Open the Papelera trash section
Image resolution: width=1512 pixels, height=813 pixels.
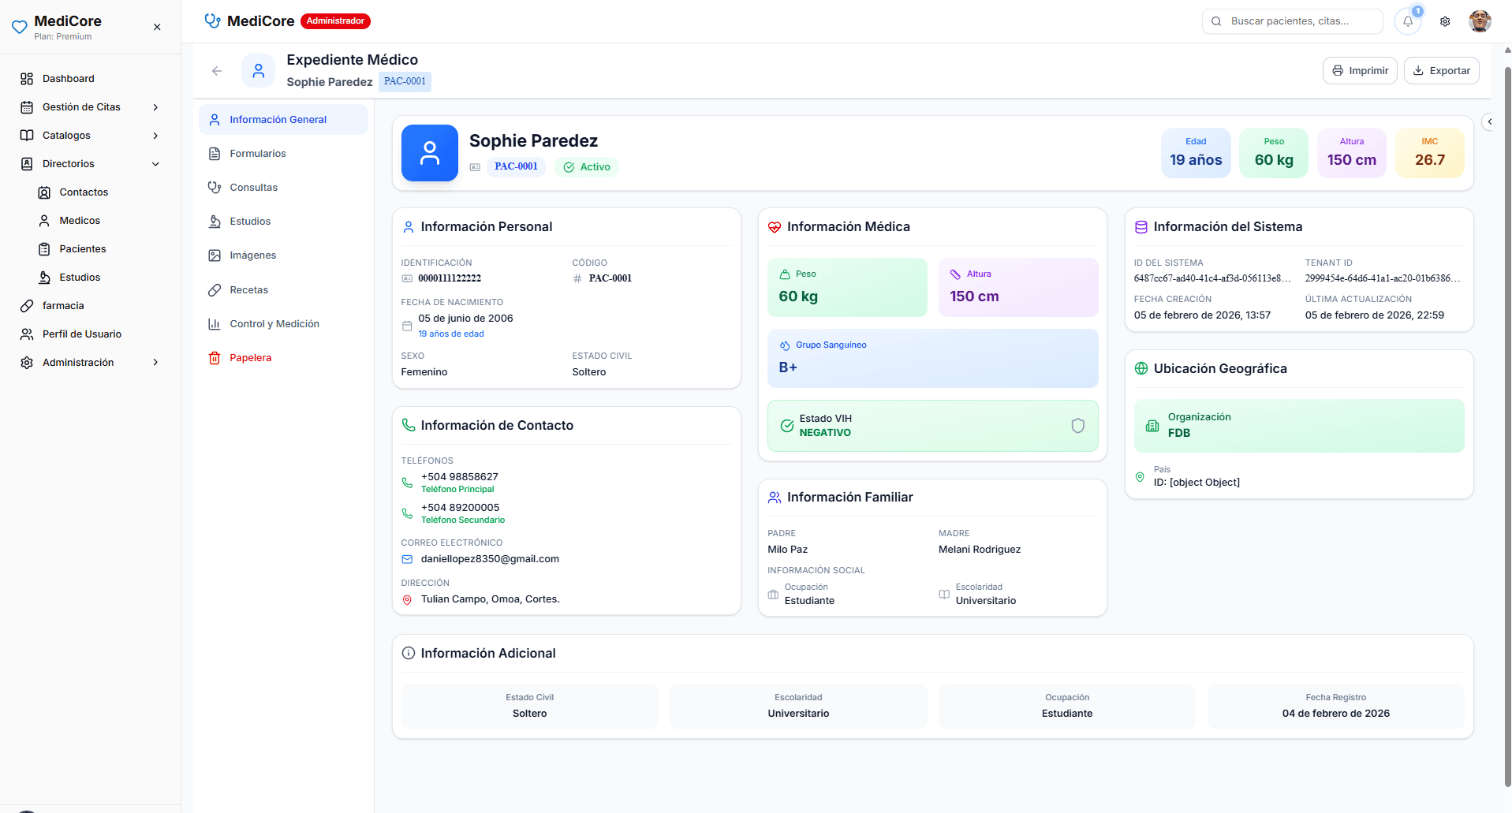click(x=250, y=358)
